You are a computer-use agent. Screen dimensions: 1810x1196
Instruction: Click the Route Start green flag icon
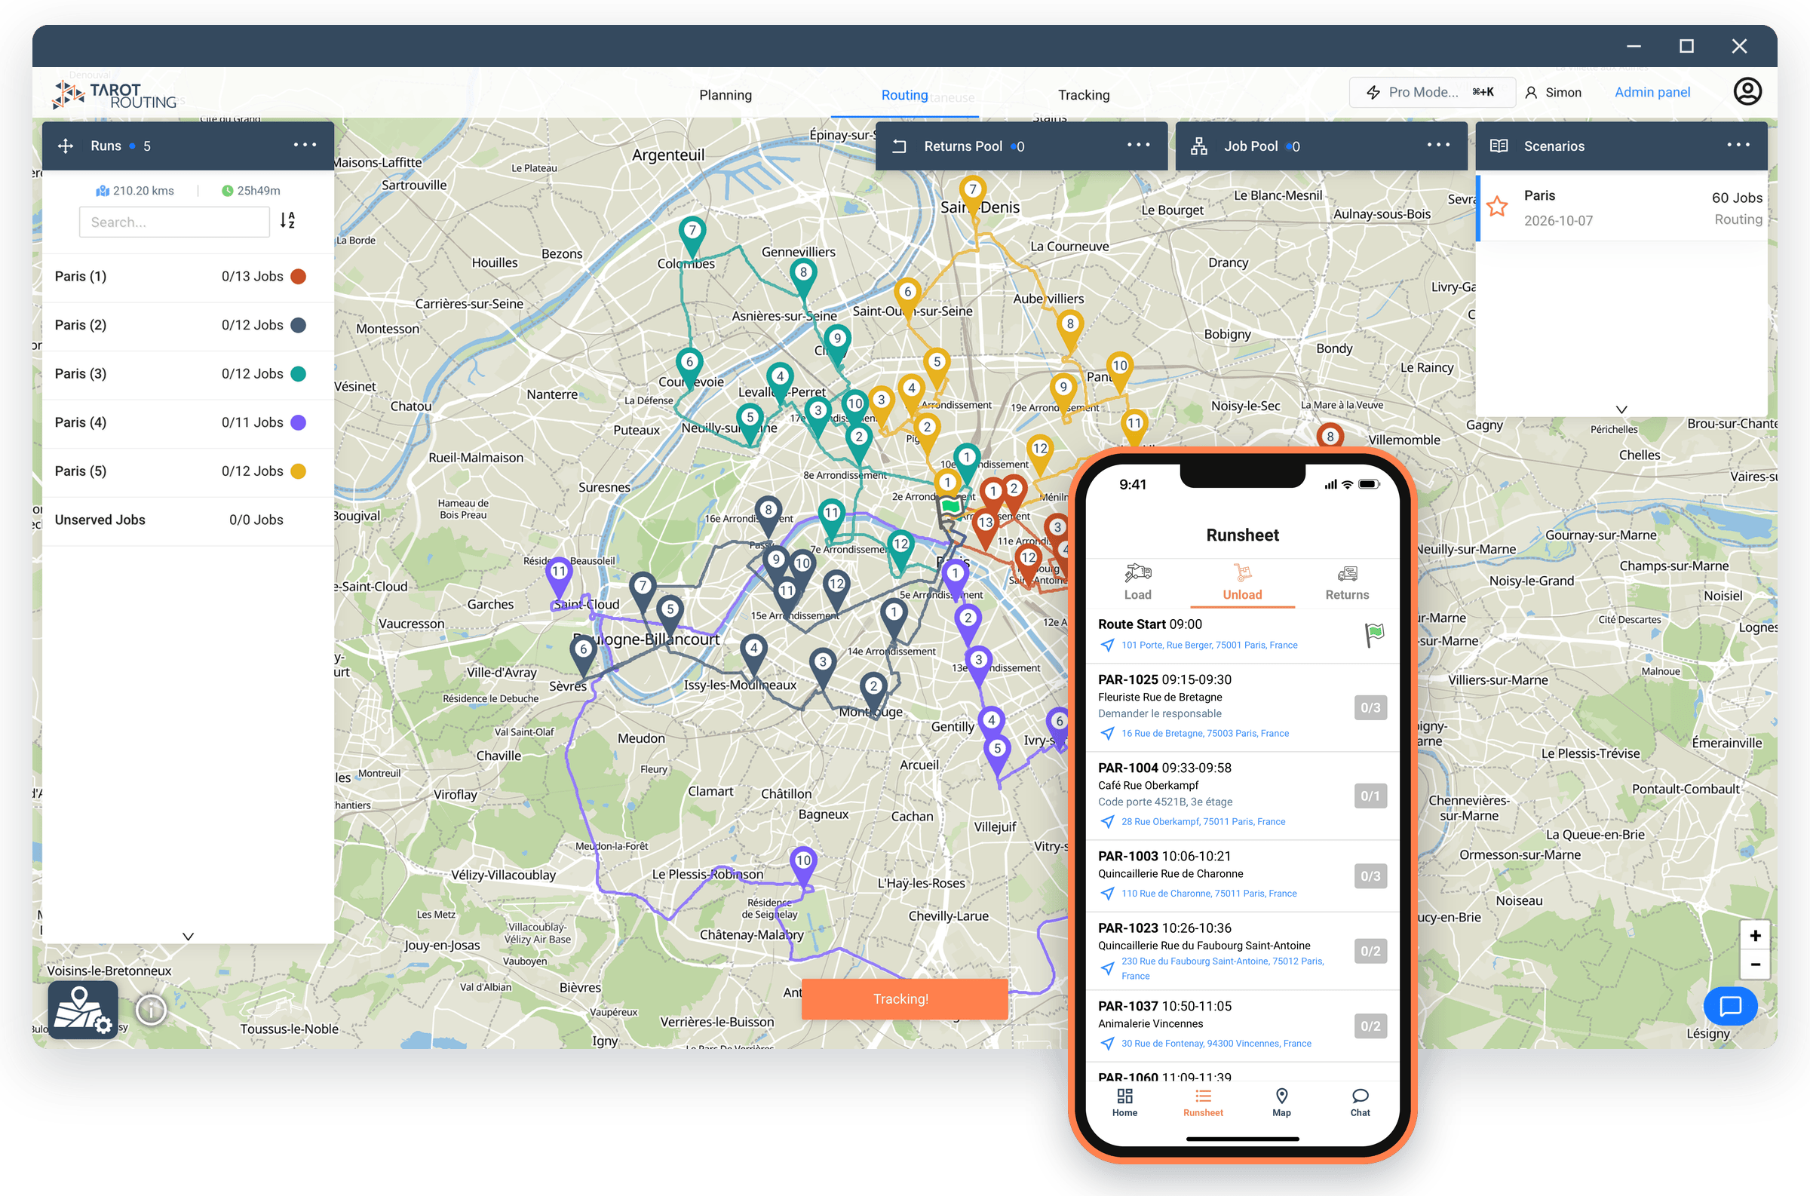[1373, 633]
